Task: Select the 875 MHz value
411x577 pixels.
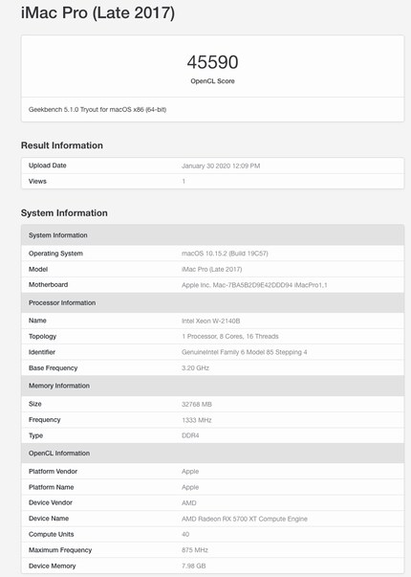Action: (195, 550)
